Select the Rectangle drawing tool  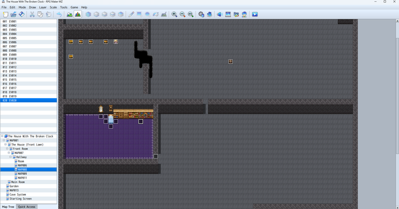139,15
